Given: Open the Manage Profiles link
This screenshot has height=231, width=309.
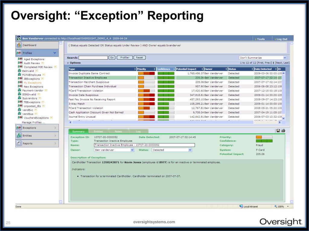Looking at the screenshot, I should (x=33, y=122).
